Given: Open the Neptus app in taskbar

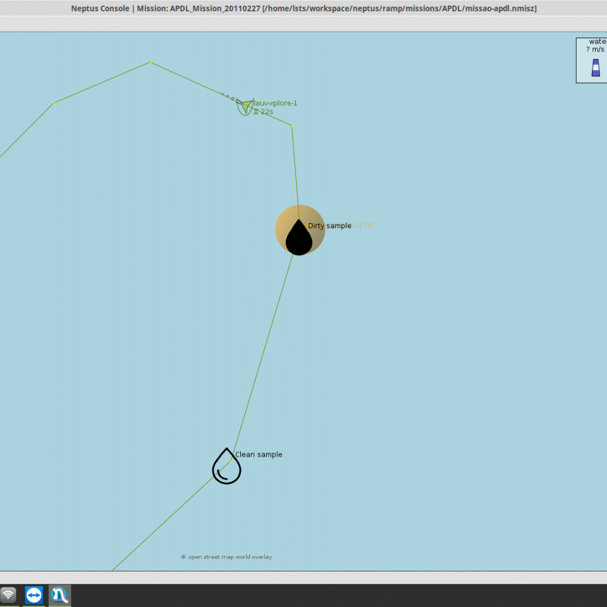Looking at the screenshot, I should [x=59, y=596].
